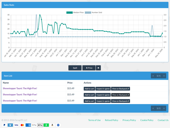Click the Amazon Pay icon
170x128 pixels.
pyautogui.click(x=52, y=125)
